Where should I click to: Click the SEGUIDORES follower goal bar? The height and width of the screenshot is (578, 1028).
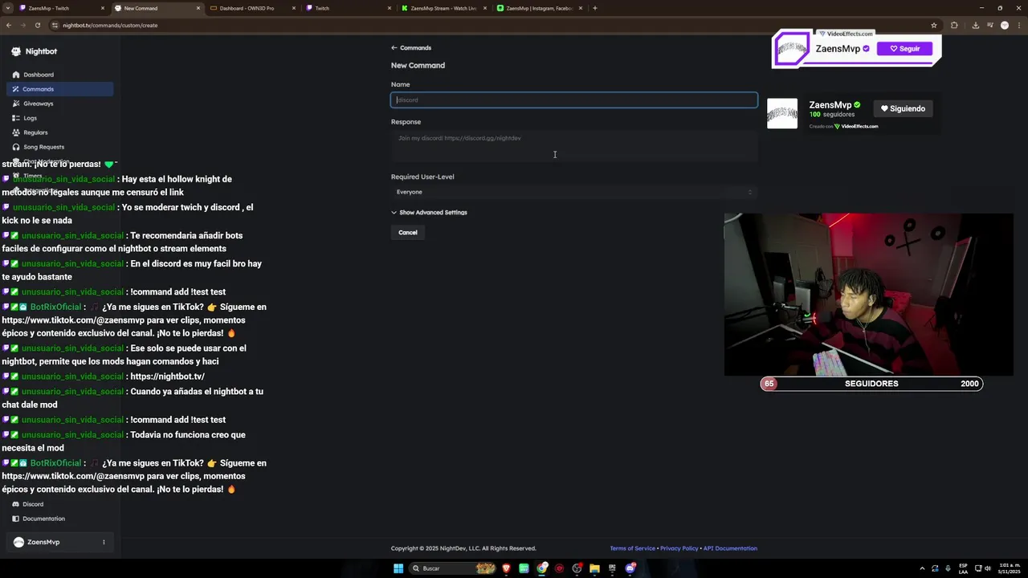(x=871, y=384)
